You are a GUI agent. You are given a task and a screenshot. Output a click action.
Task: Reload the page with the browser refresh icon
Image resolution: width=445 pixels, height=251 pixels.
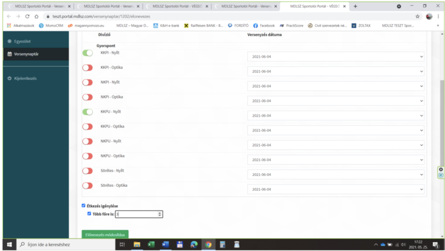pyautogui.click(x=27, y=16)
